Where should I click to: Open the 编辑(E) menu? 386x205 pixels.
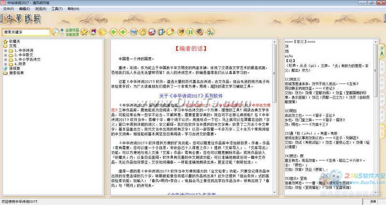(25, 9)
